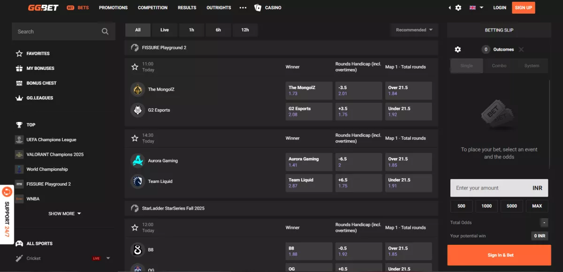This screenshot has width=563, height=272.
Task: Open the casino cards icon
Action: [x=258, y=8]
